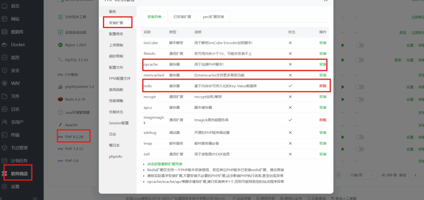Switch to the 已安装扩展 tab
This screenshot has width=424, height=200.
point(182,17)
